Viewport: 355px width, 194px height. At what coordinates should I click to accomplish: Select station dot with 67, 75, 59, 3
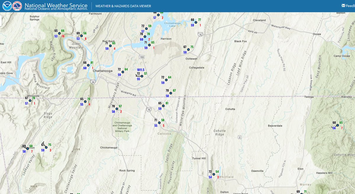tap(46, 147)
